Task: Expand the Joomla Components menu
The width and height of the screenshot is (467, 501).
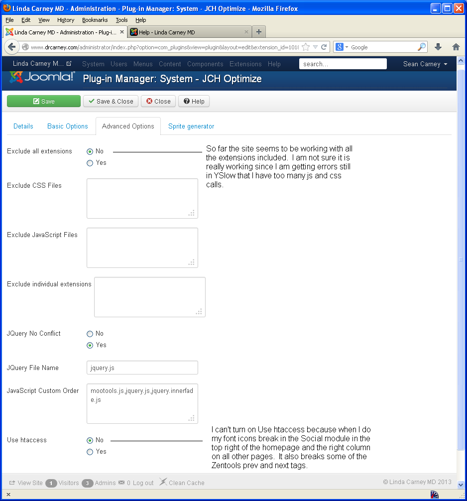Action: pyautogui.click(x=205, y=64)
